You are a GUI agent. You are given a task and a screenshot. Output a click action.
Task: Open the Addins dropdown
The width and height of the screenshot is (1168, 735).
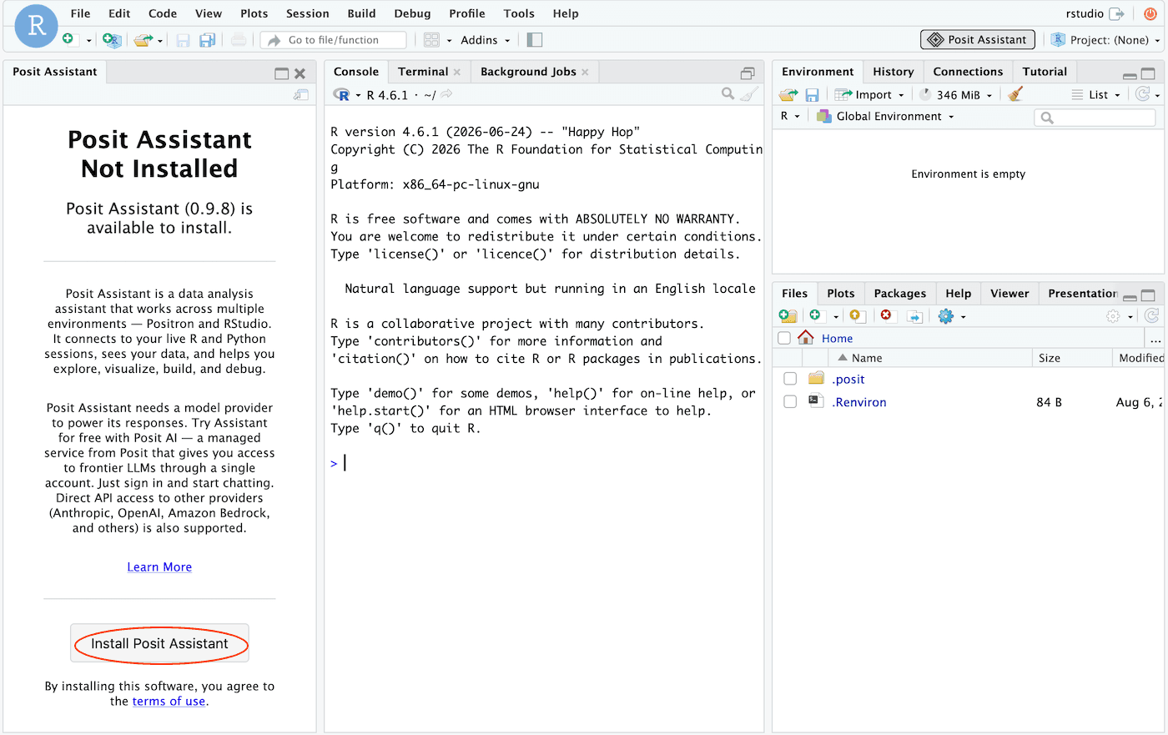485,40
